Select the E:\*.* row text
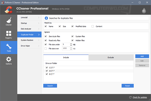 pos(52,74)
